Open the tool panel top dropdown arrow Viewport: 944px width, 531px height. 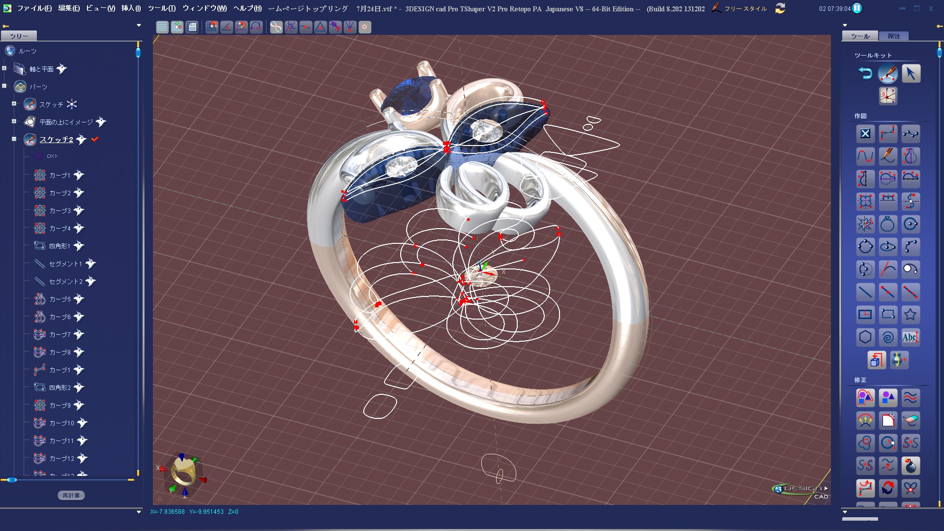point(845,25)
